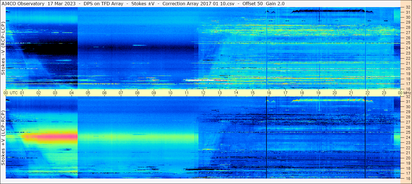This screenshot has height=184, width=412.
Task: Select hour mark "02" on time axis
Action: [x=39, y=93]
